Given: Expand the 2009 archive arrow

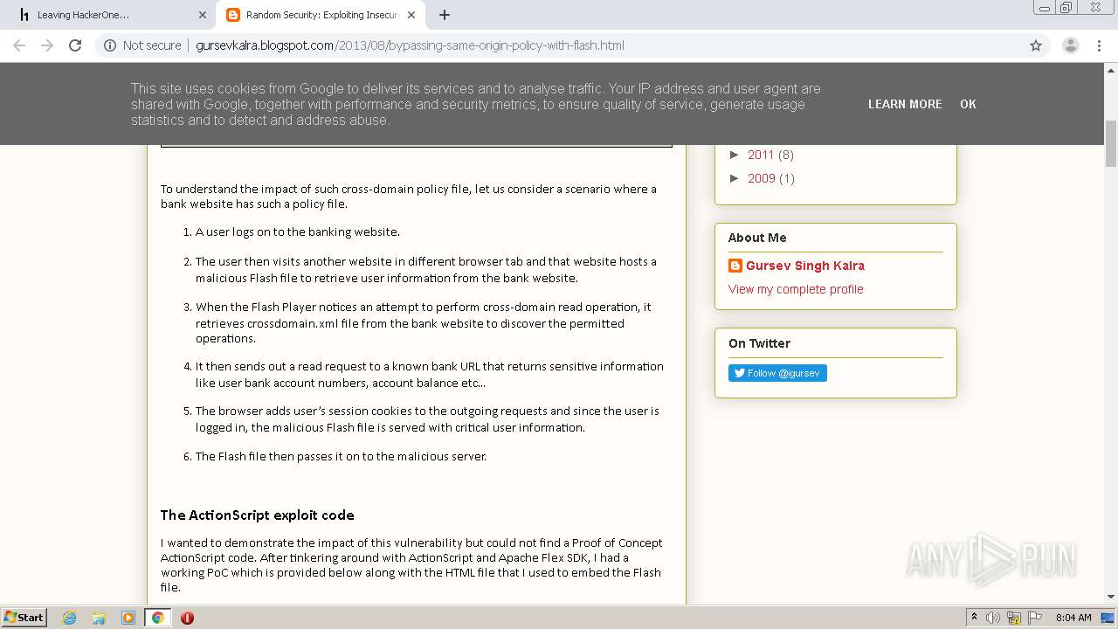Looking at the screenshot, I should click(735, 178).
